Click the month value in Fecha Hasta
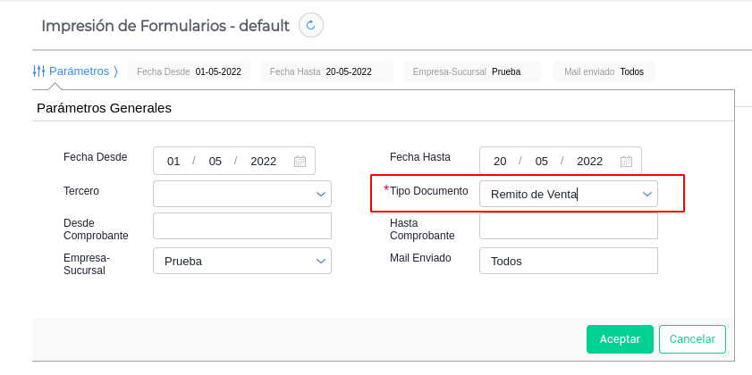Image resolution: width=752 pixels, height=375 pixels. tap(542, 162)
